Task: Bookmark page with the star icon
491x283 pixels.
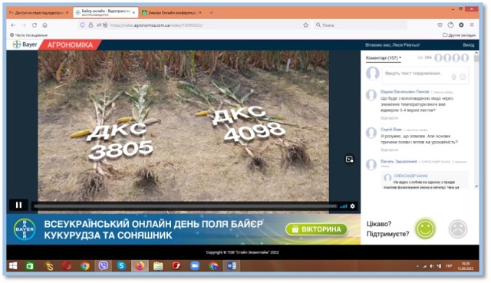Action: [x=305, y=25]
